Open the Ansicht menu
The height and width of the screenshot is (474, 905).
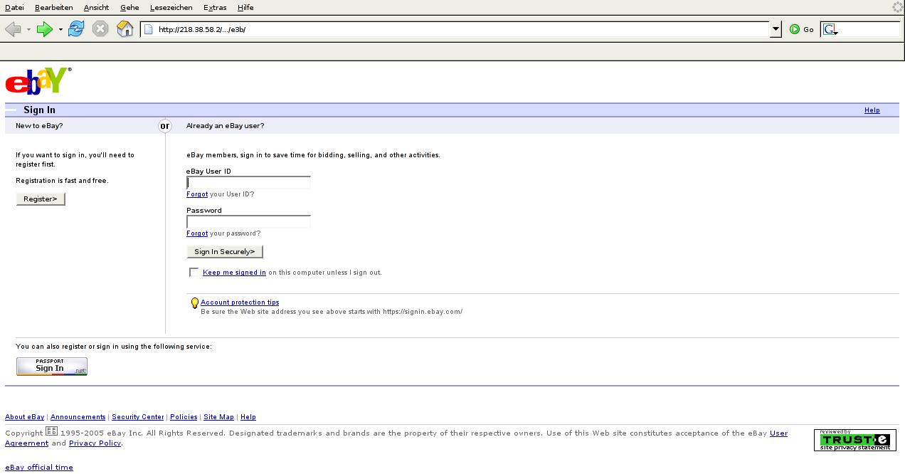(96, 7)
